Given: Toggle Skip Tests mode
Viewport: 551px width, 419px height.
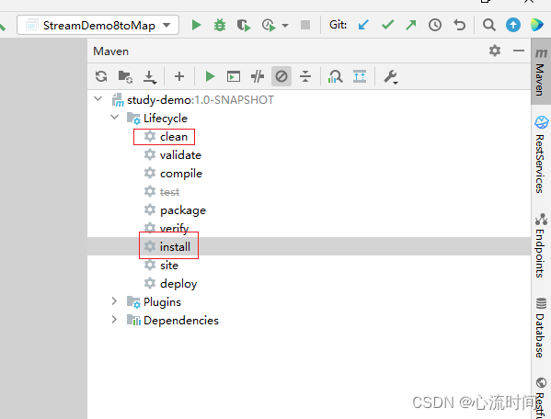Looking at the screenshot, I should (x=281, y=76).
